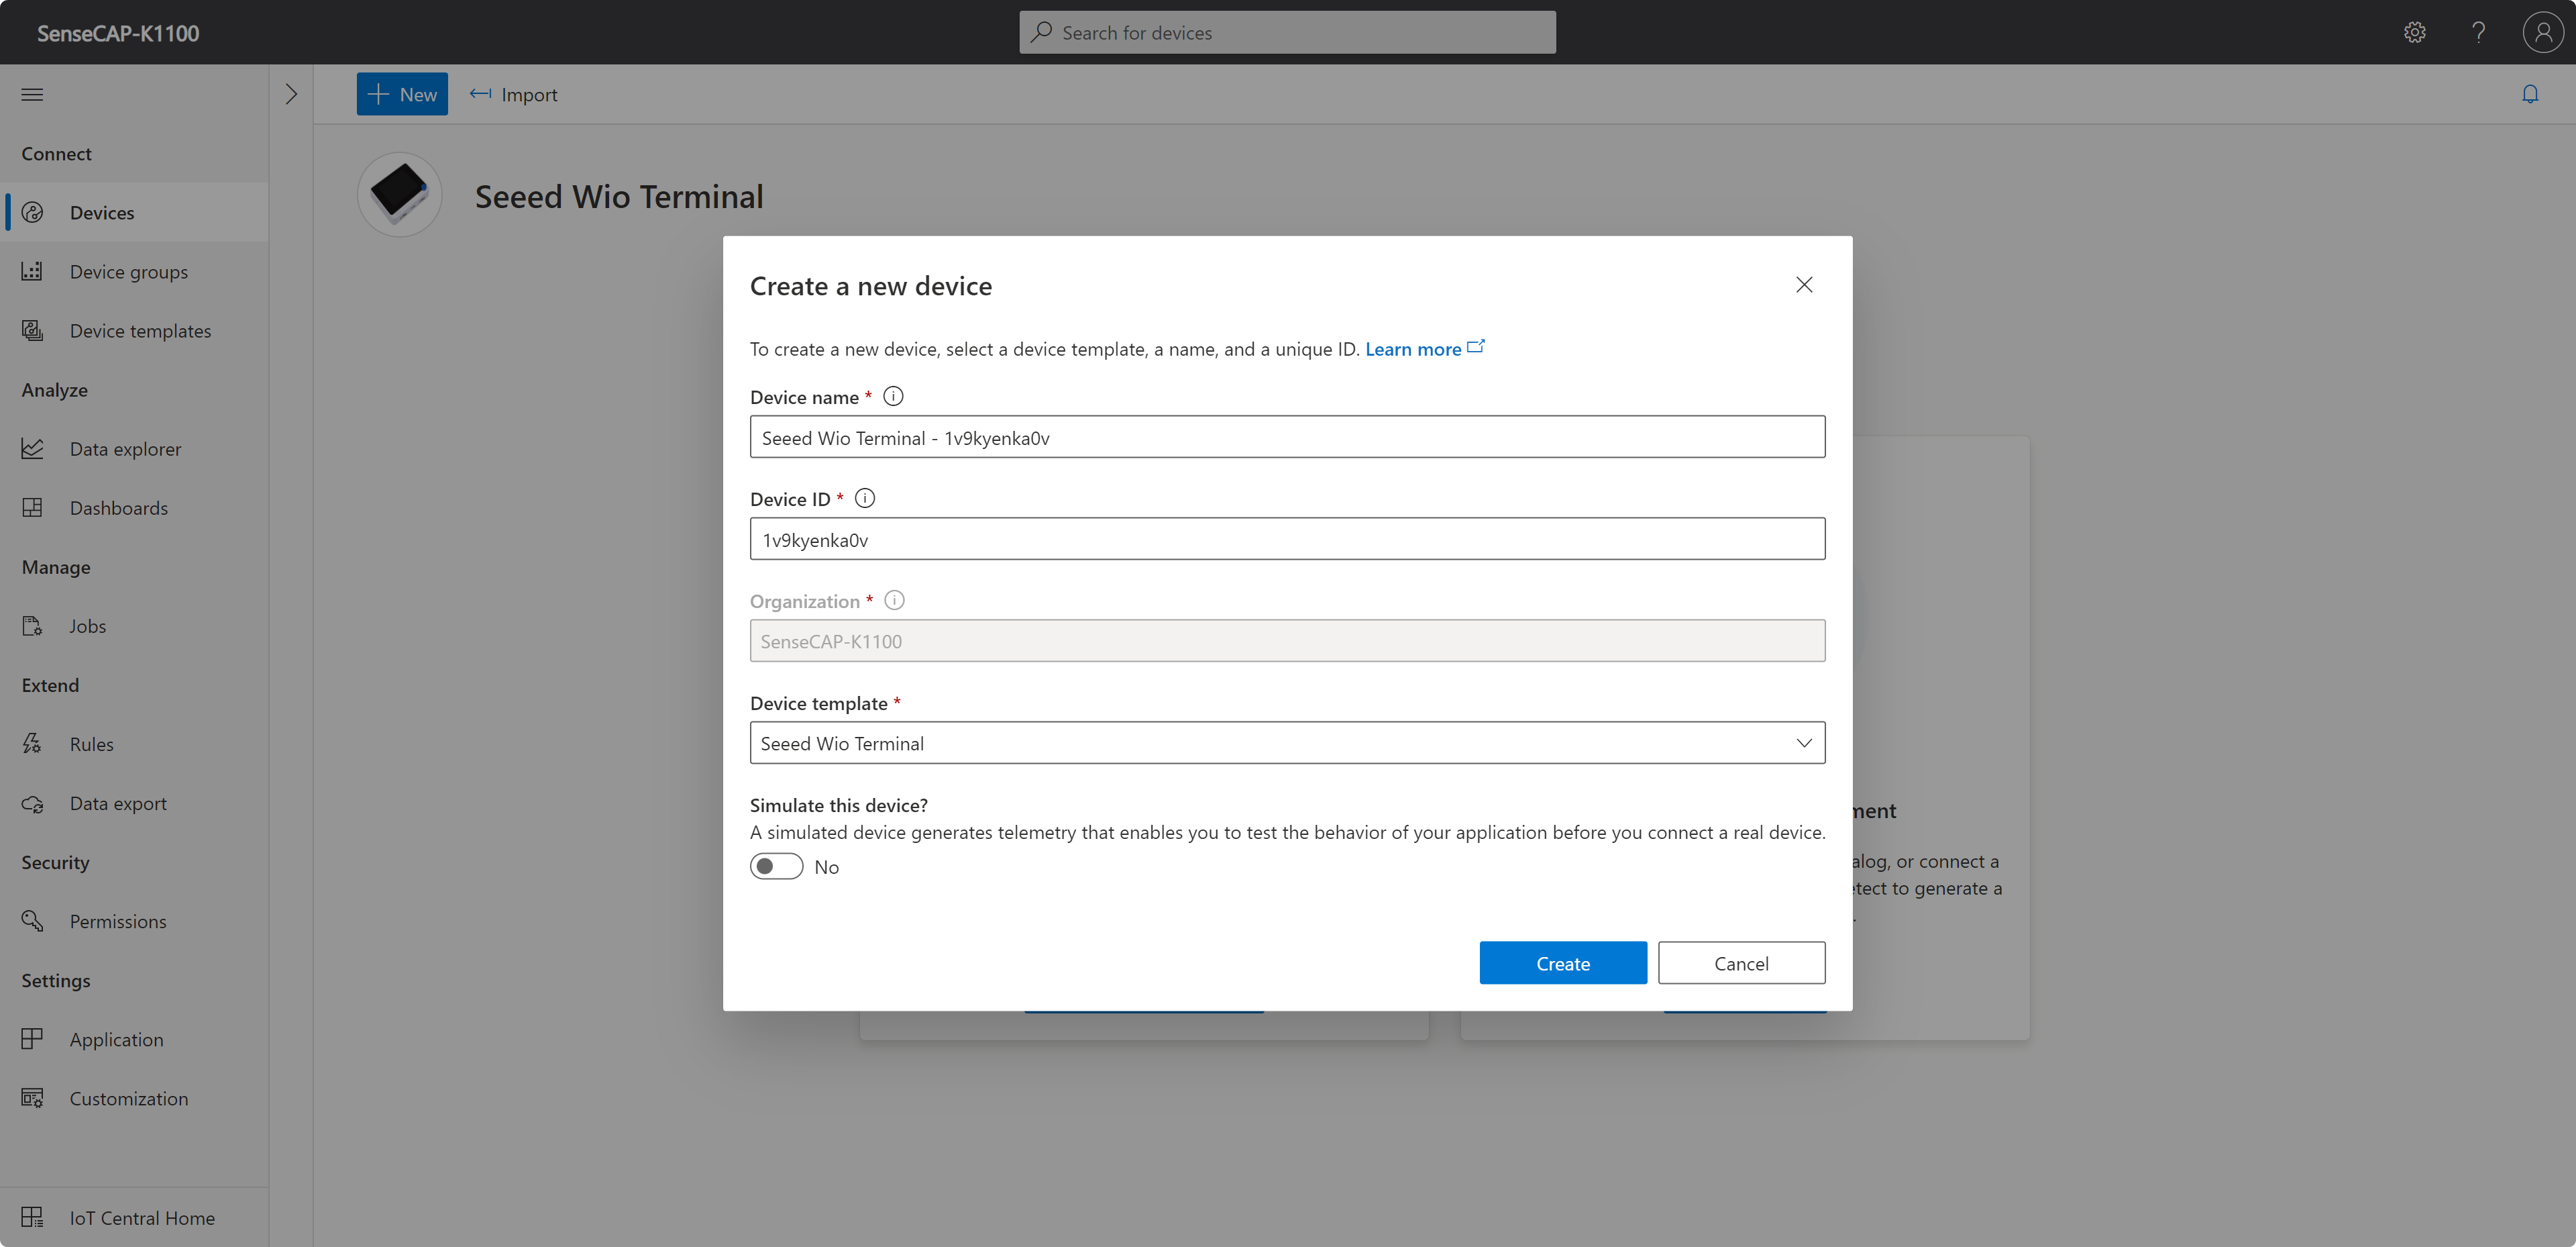The height and width of the screenshot is (1247, 2576).
Task: Click the New device button
Action: 402,94
